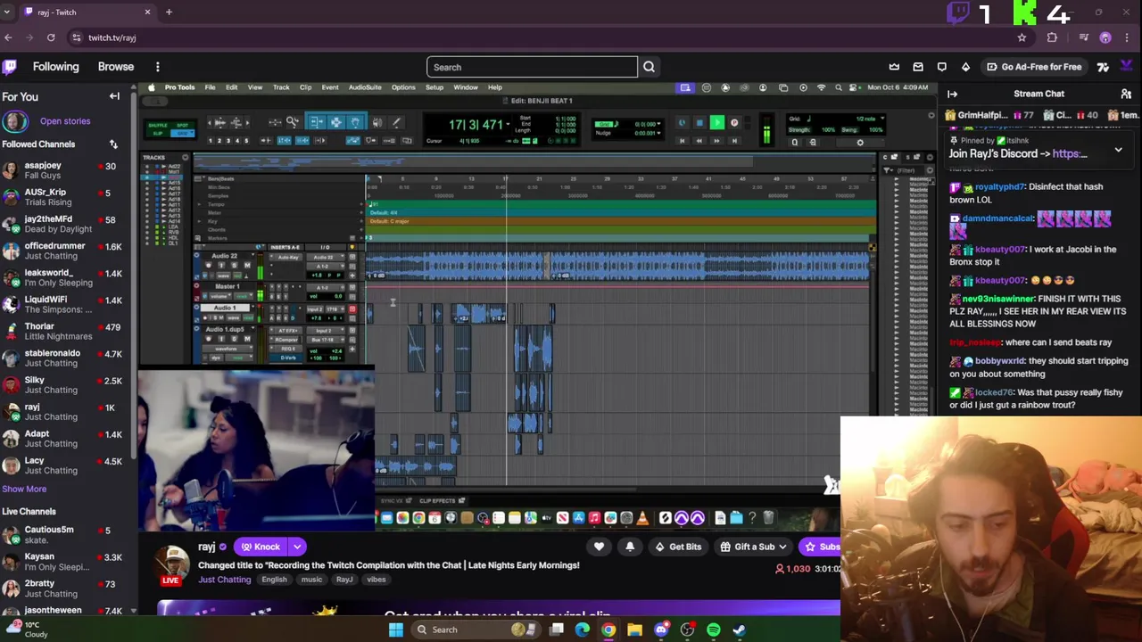Follow heart icon under the stream
Screen dimensions: 1142x642
tap(599, 547)
